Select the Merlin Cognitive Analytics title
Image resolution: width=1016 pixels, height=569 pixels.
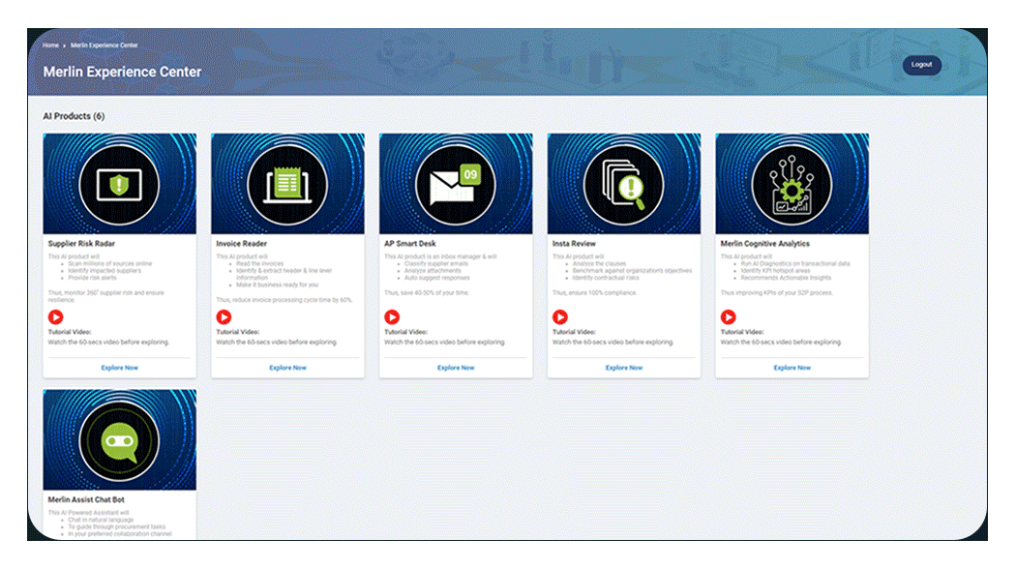click(x=764, y=244)
